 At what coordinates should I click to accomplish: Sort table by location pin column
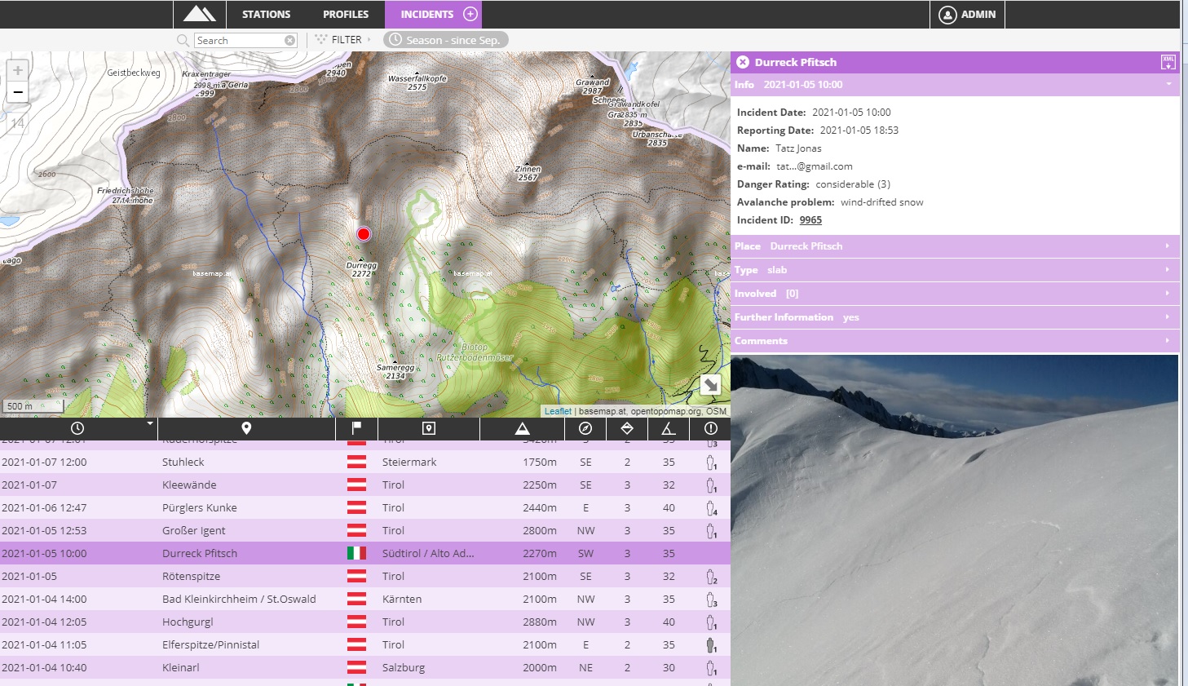coord(246,428)
